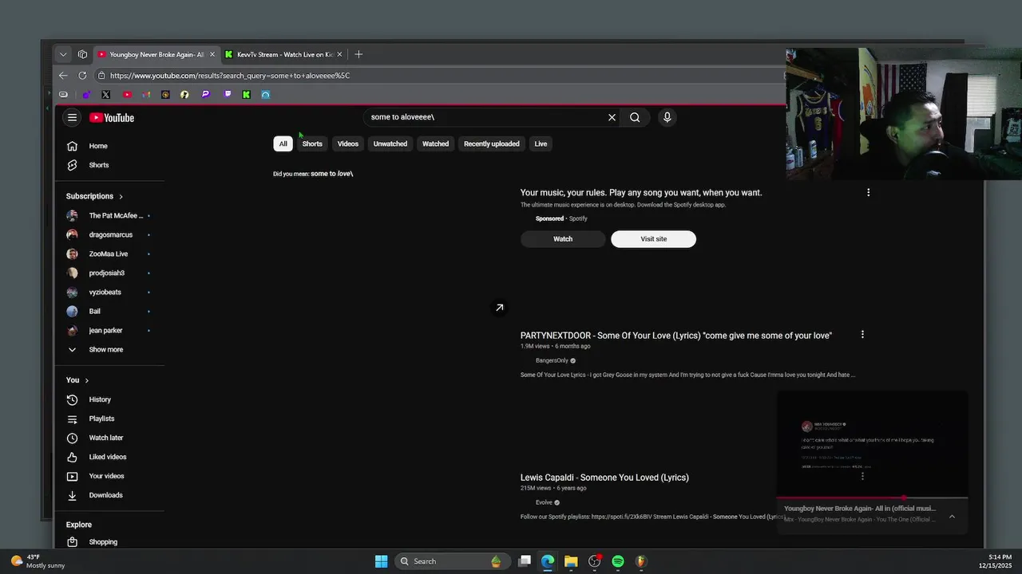Image resolution: width=1022 pixels, height=574 pixels.
Task: Expand the You section chevron
Action: click(x=86, y=380)
